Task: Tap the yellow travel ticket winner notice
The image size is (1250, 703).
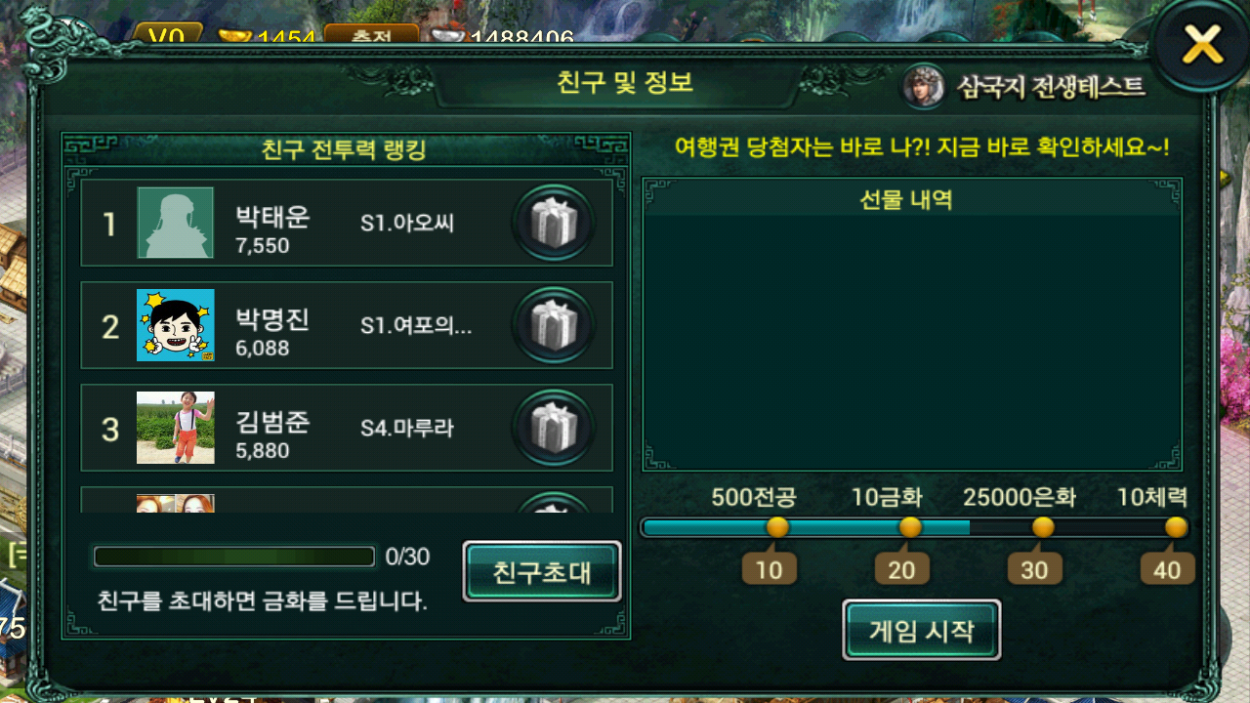Action: [x=922, y=147]
